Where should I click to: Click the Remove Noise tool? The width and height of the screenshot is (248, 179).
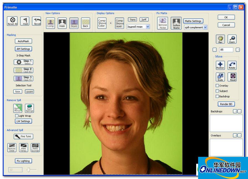162,23
